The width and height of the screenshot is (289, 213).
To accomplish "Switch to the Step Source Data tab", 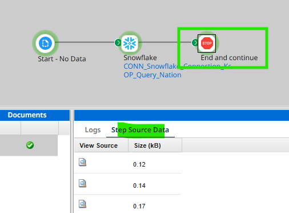I will (140, 130).
